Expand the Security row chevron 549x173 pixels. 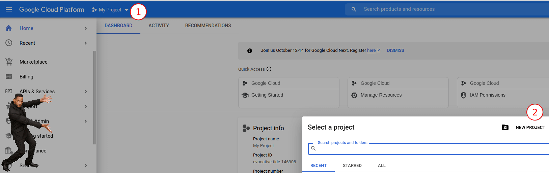click(x=86, y=166)
